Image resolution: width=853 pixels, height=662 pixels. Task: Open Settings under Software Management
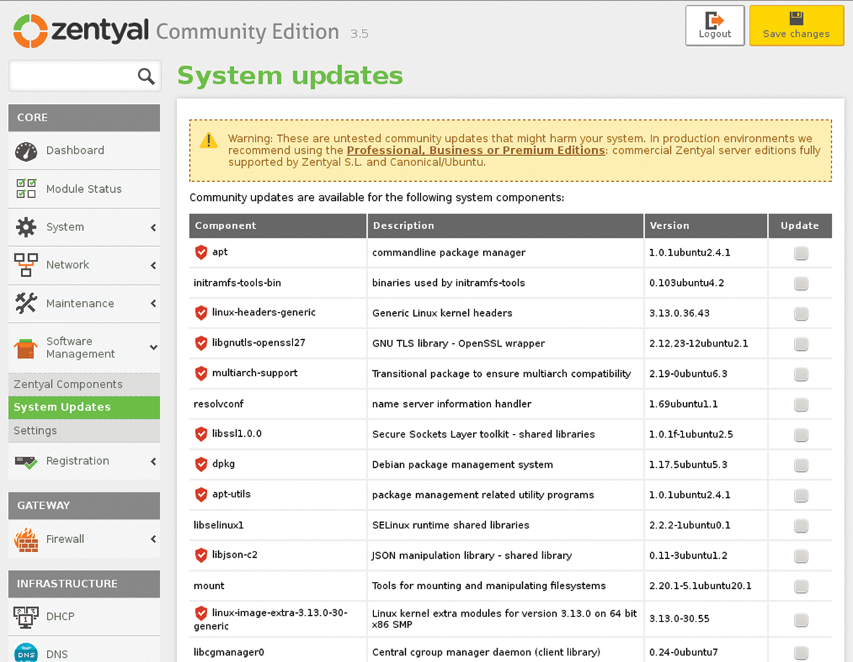pos(35,431)
